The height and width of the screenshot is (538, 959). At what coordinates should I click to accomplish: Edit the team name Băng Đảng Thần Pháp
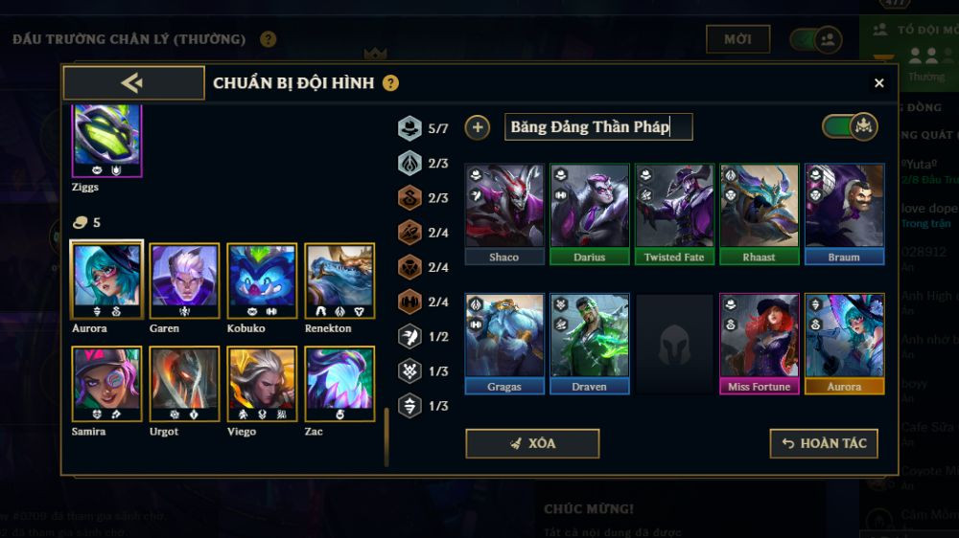click(x=598, y=127)
